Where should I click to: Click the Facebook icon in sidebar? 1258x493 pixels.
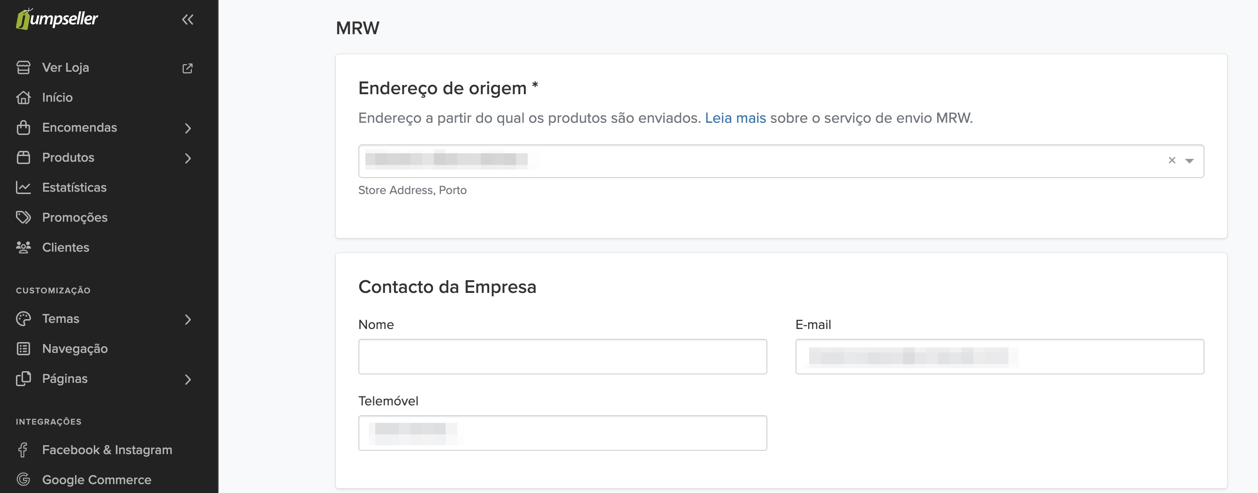pos(23,450)
